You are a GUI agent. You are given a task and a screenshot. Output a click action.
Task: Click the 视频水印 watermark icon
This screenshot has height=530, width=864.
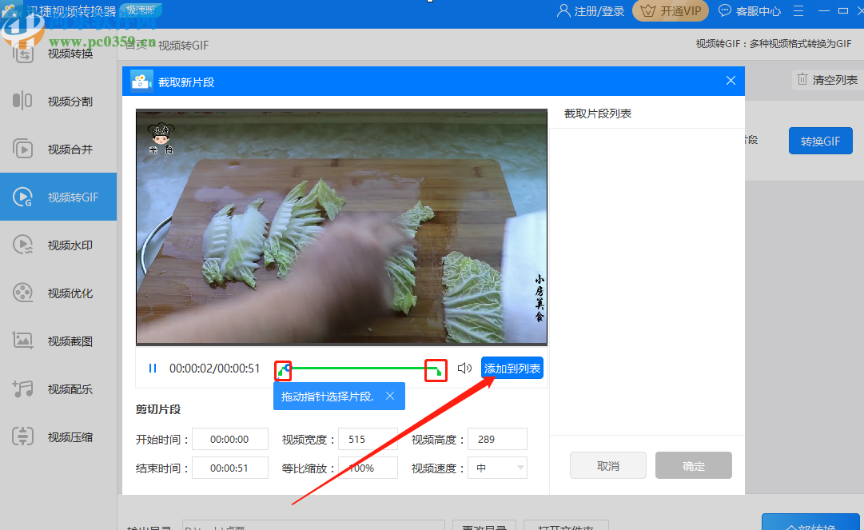click(22, 245)
